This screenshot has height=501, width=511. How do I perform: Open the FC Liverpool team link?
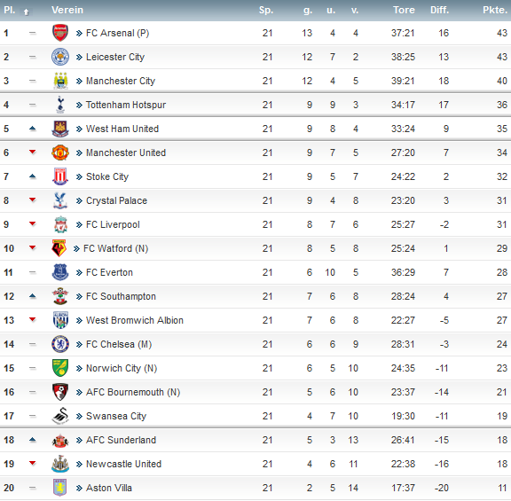coord(113,224)
